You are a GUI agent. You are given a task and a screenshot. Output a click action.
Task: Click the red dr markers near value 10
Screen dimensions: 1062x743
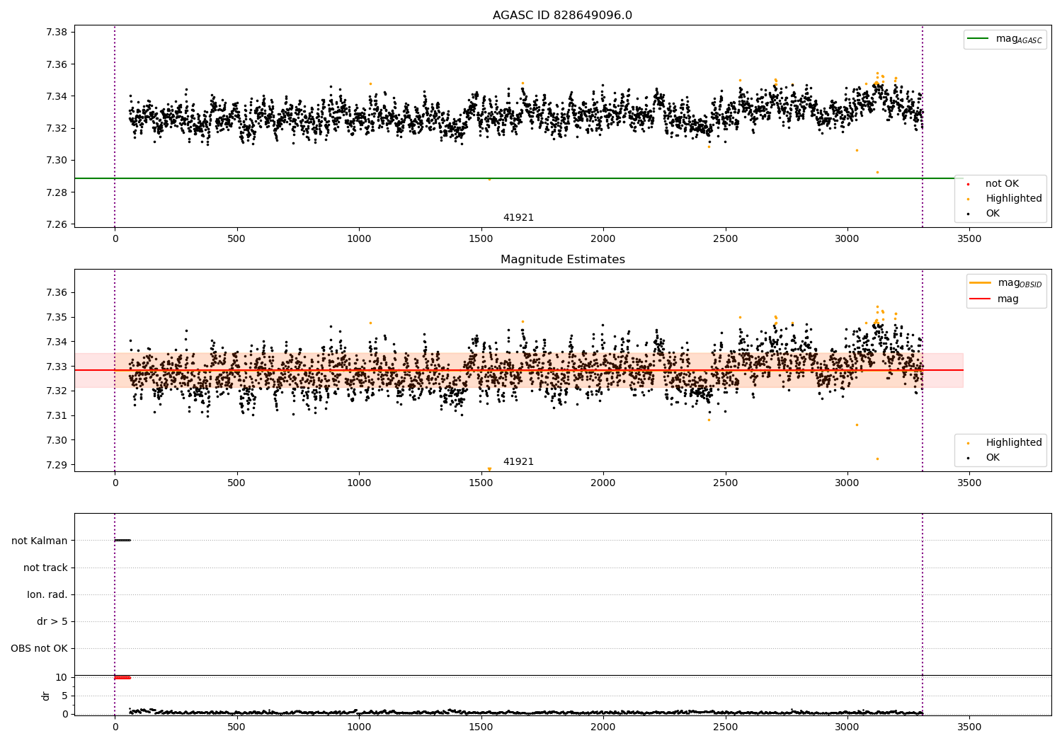click(122, 678)
